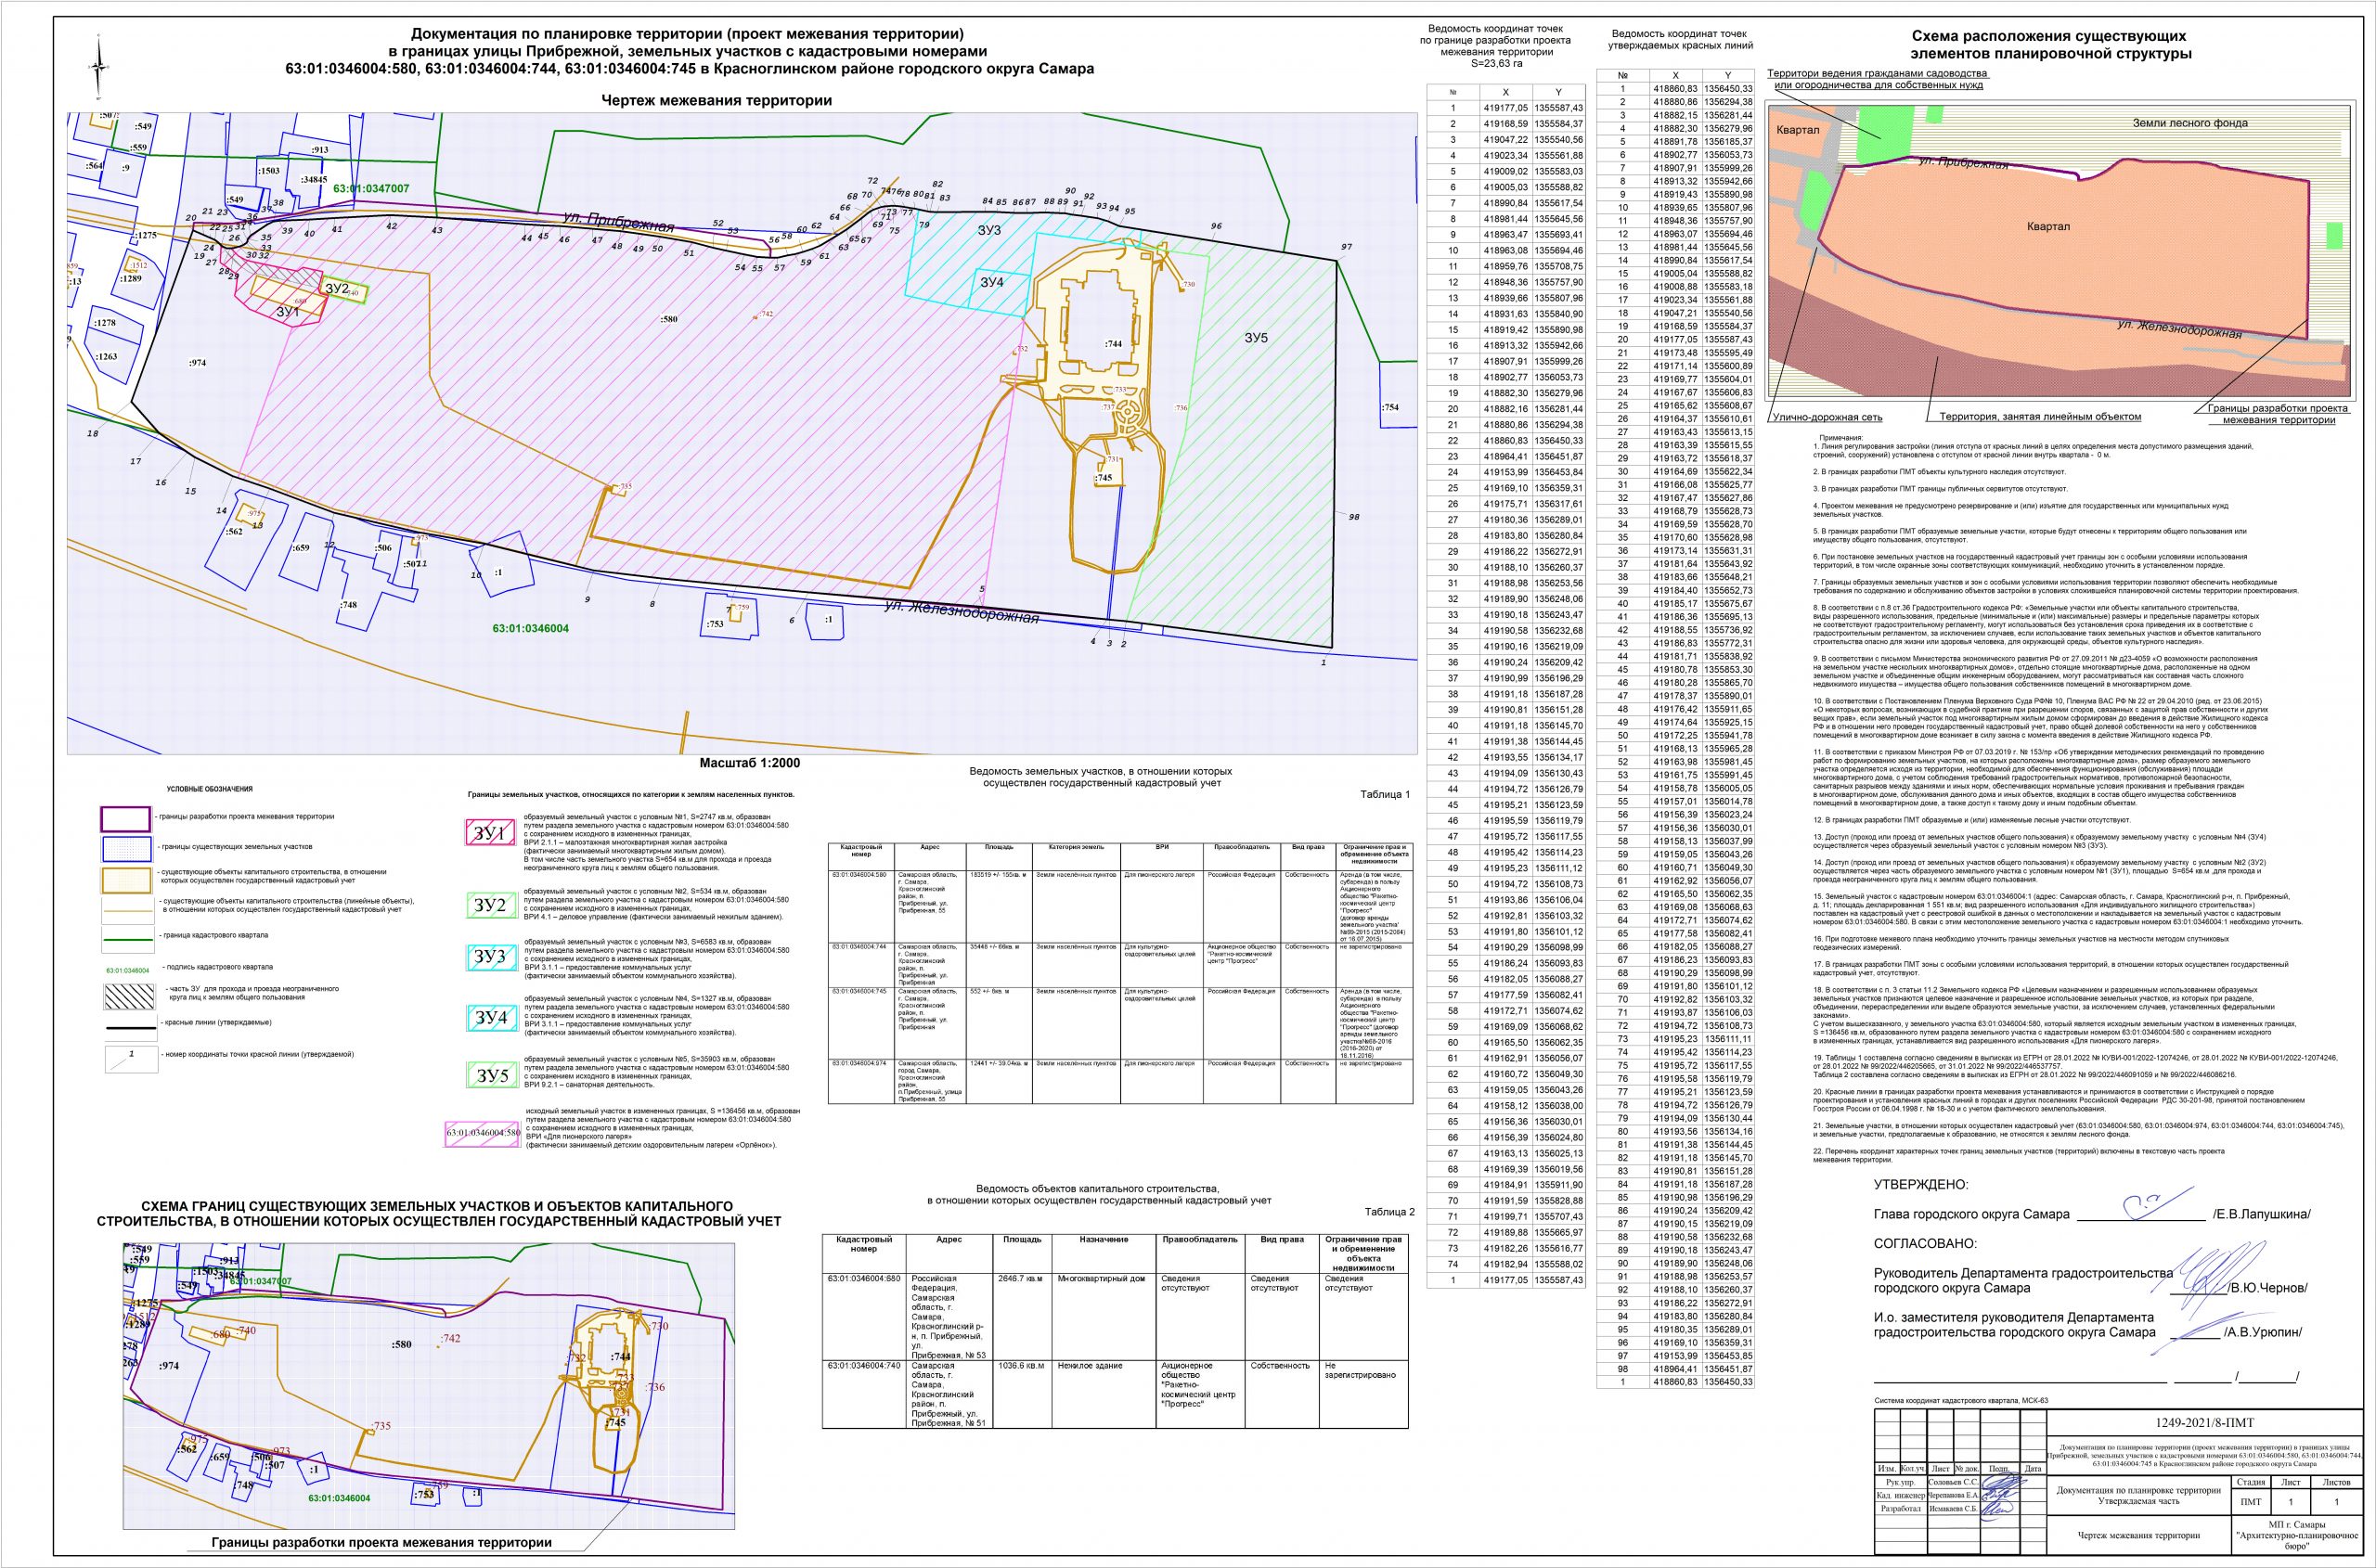Click 'Ведомость координат точек утверждаемых красных линий' heading
This screenshot has width=2376, height=1568.
pos(1680,38)
